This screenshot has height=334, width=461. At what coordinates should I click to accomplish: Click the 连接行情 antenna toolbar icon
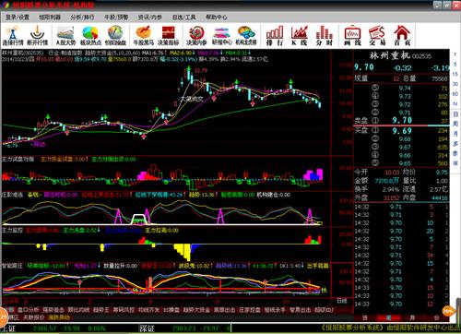pyautogui.click(x=13, y=35)
